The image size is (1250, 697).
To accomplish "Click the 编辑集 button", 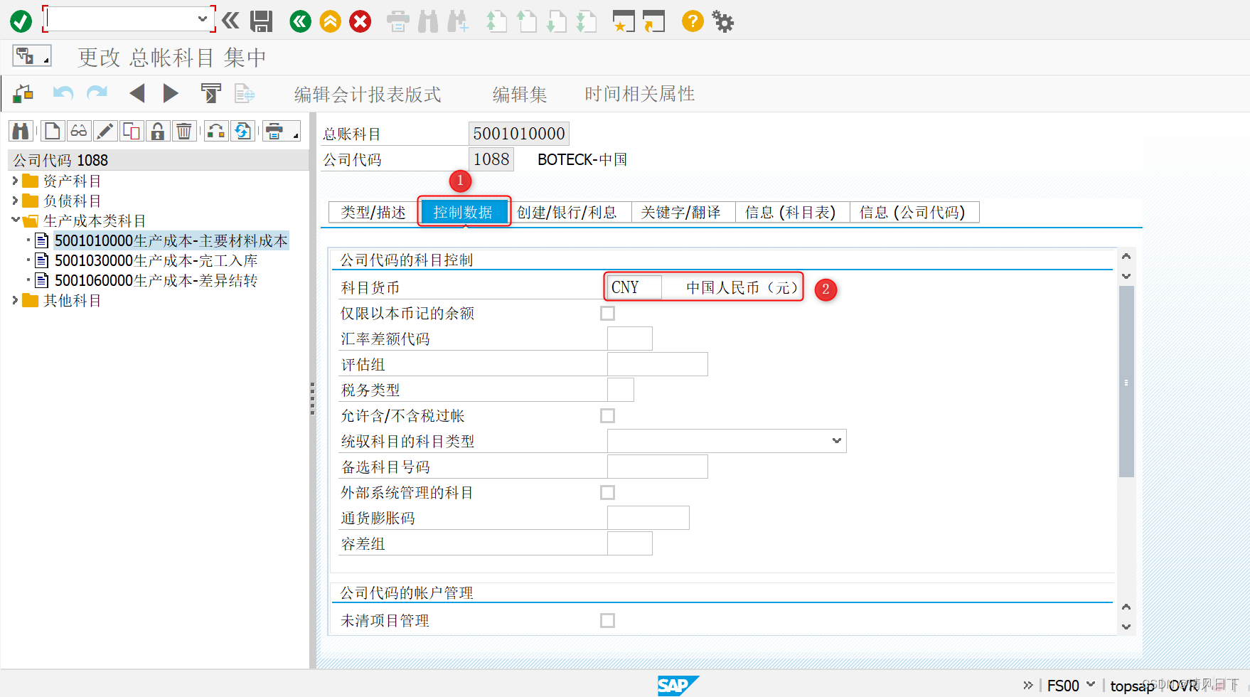I will [x=518, y=93].
